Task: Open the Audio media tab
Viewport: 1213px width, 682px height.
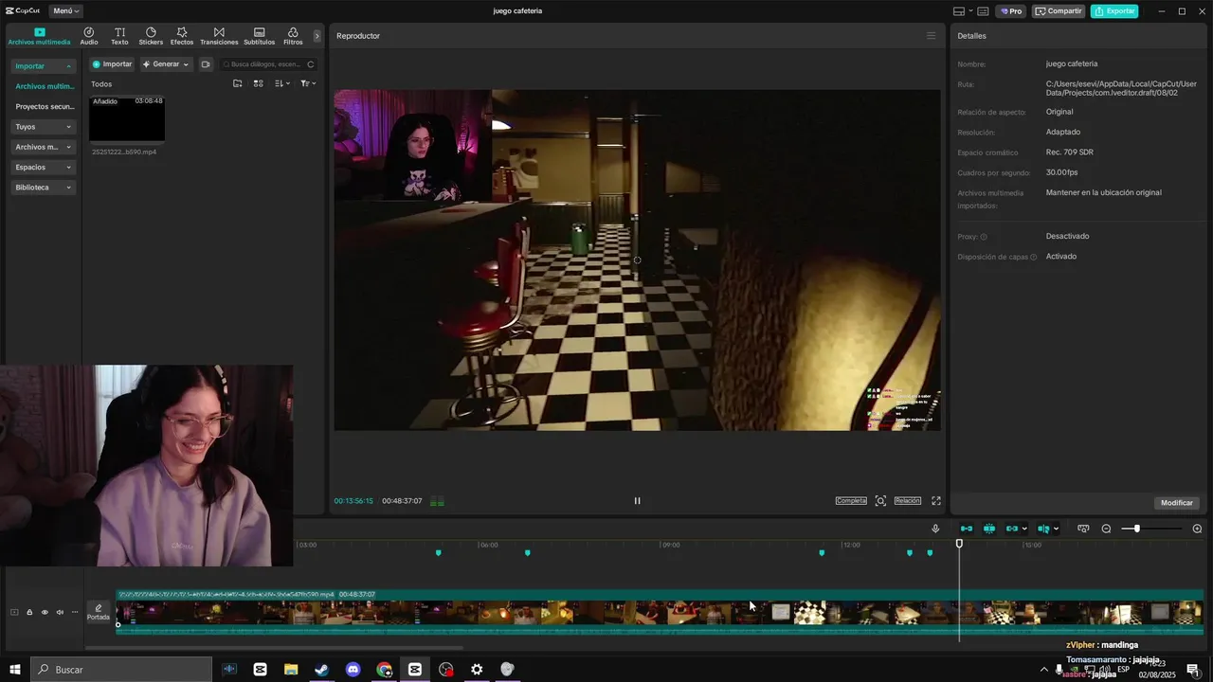Action: (89, 36)
